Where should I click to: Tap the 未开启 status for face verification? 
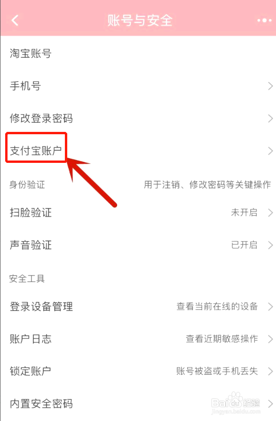(244, 213)
